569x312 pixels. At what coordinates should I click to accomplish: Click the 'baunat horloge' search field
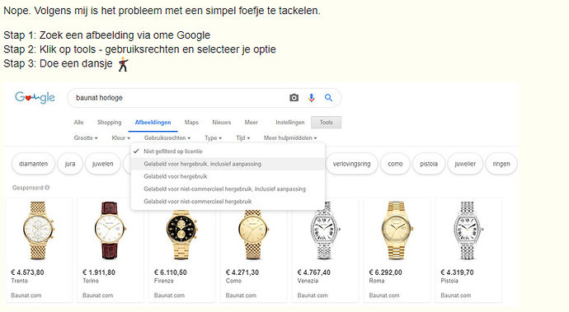point(178,98)
